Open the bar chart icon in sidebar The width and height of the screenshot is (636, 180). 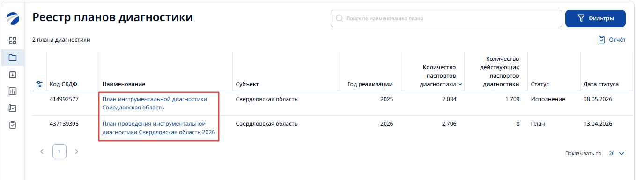pyautogui.click(x=13, y=91)
